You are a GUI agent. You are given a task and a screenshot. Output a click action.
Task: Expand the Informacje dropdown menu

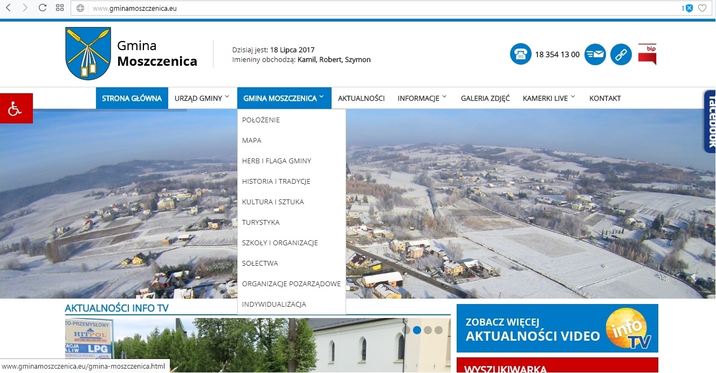tap(422, 98)
